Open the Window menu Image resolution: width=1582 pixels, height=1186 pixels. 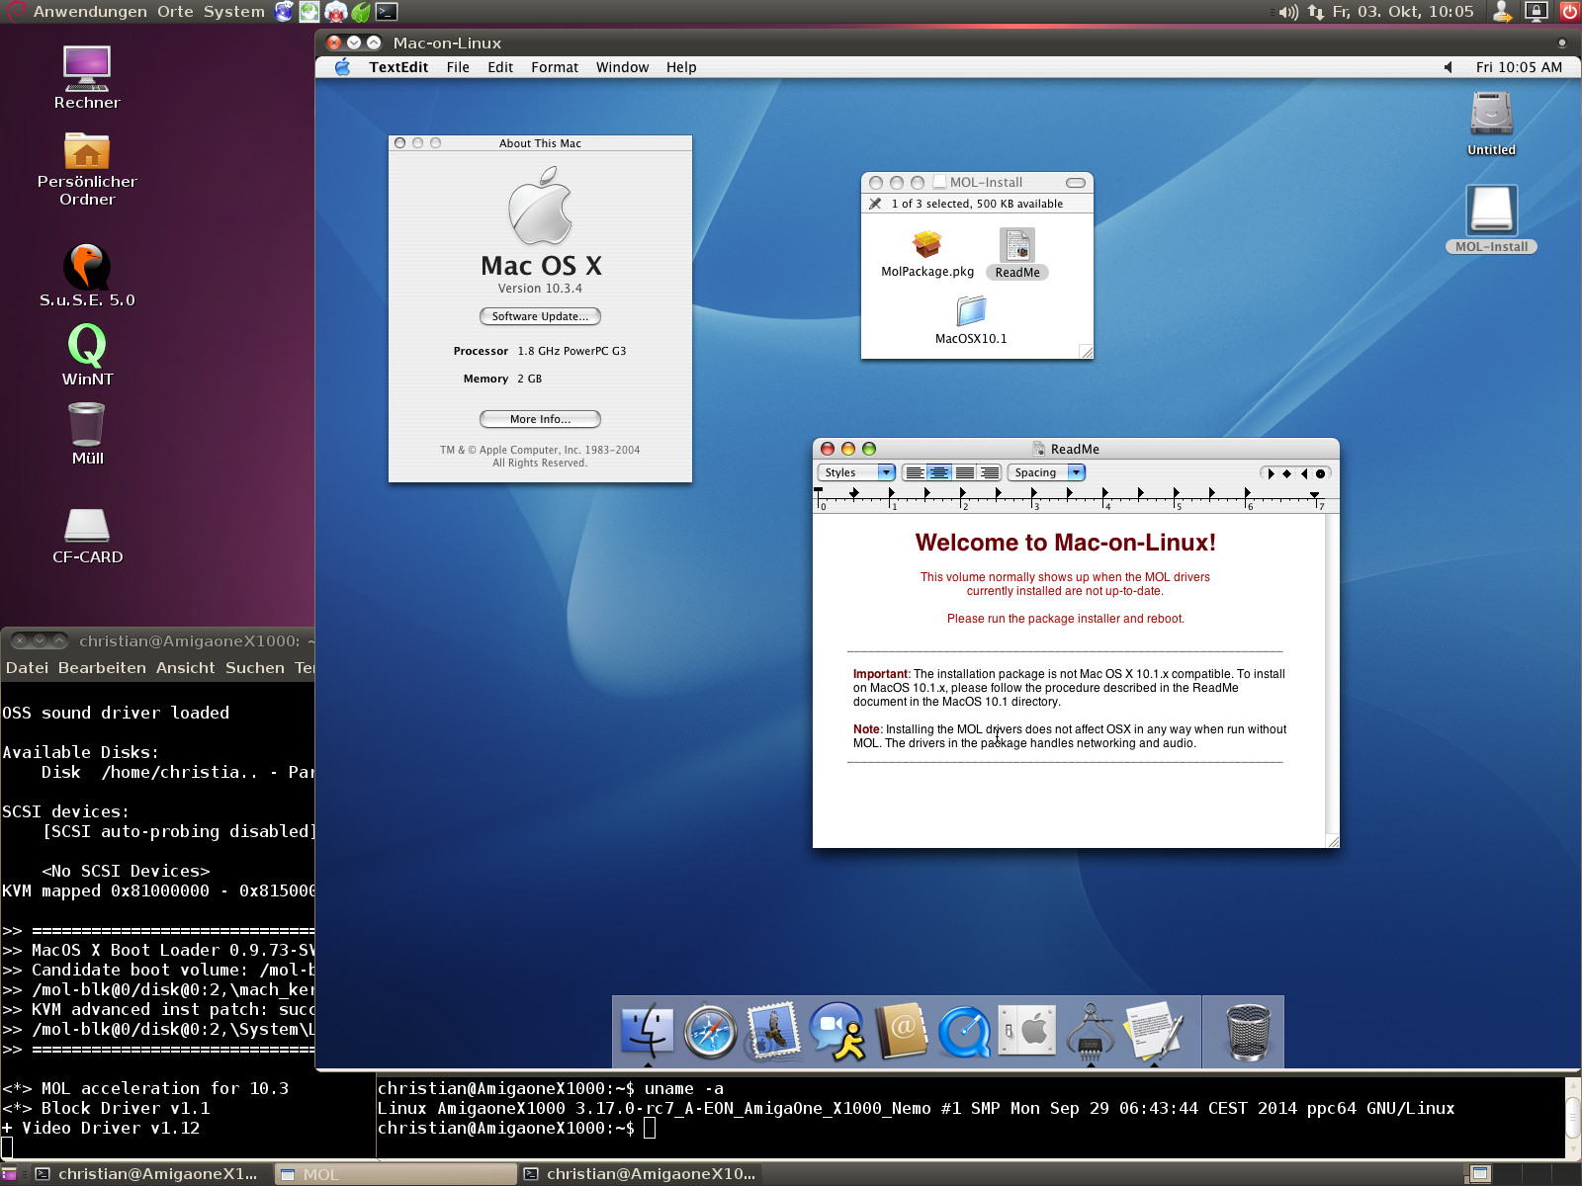pos(622,67)
